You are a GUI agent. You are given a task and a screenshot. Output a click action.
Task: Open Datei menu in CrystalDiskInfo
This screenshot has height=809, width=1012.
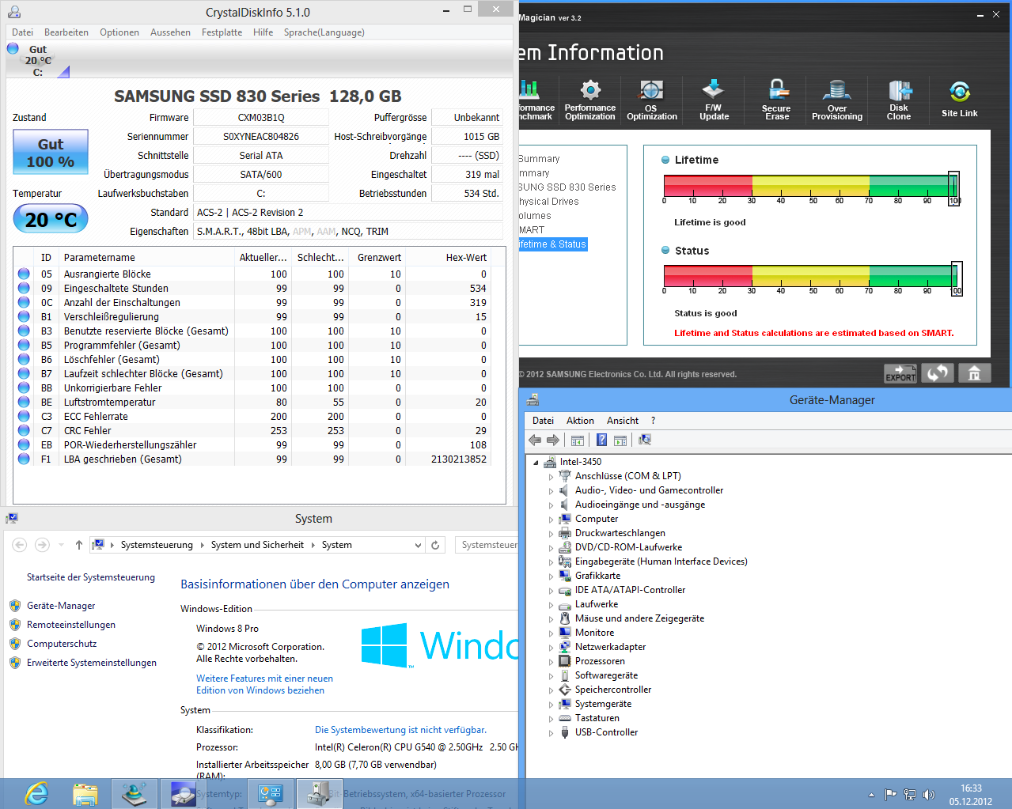point(23,32)
